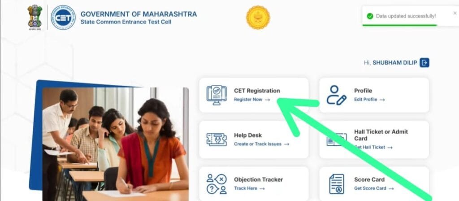Click the Government of Maharashtra heading
This screenshot has width=459, height=201.
[139, 14]
